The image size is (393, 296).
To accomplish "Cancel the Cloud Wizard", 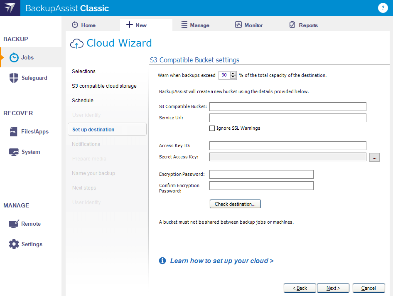I will tap(368, 288).
